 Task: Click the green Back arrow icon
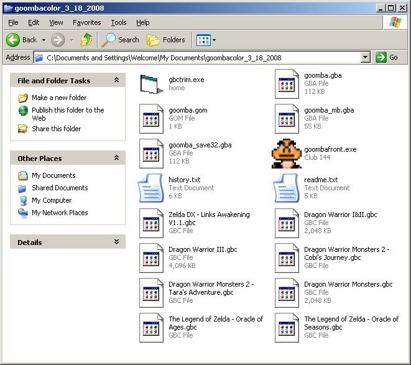point(13,40)
